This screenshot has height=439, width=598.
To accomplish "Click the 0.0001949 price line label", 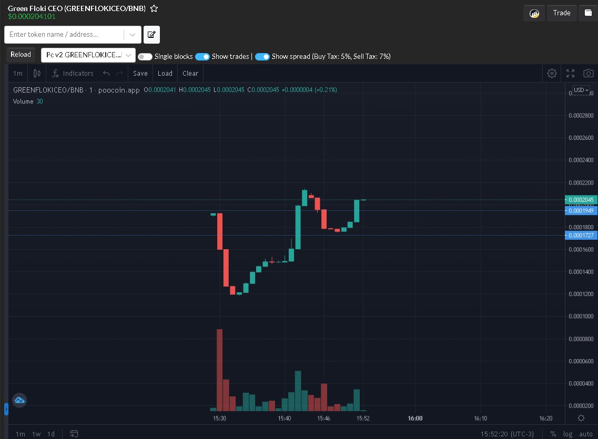I will tap(581, 211).
